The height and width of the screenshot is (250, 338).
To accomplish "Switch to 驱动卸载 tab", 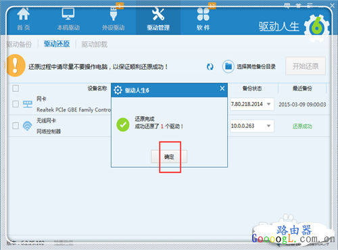I will [95, 44].
